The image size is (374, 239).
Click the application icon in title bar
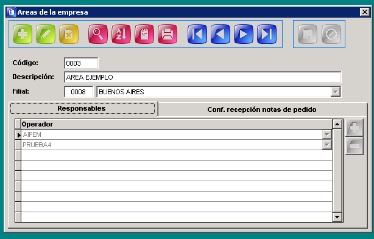(11, 12)
